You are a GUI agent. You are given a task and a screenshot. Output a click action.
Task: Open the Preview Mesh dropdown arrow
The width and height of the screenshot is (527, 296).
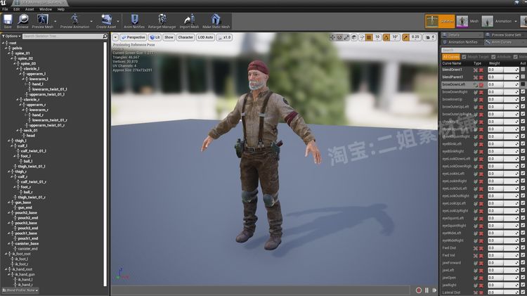pyautogui.click(x=55, y=21)
